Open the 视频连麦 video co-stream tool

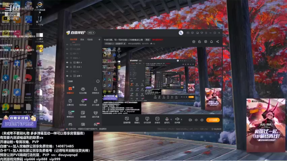83,102
